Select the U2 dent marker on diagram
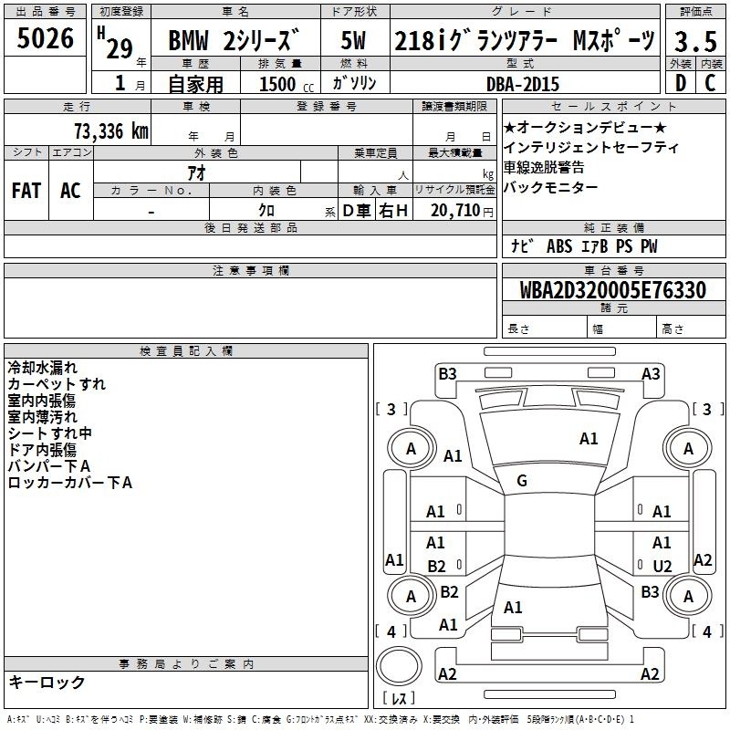 [662, 566]
